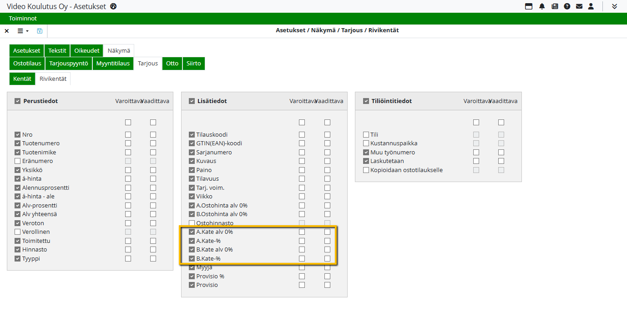The width and height of the screenshot is (627, 316).
Task: Click the help question mark icon
Action: click(567, 6)
